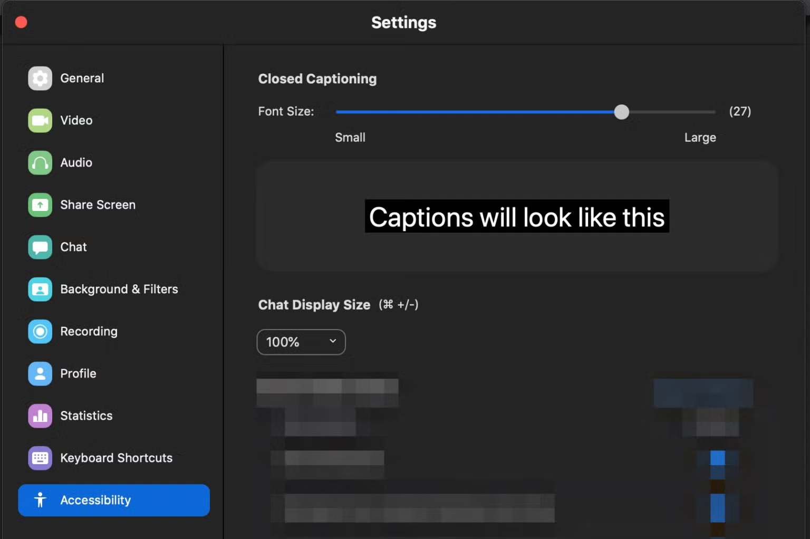810x539 pixels.
Task: Click the General gear icon
Action: coord(40,78)
